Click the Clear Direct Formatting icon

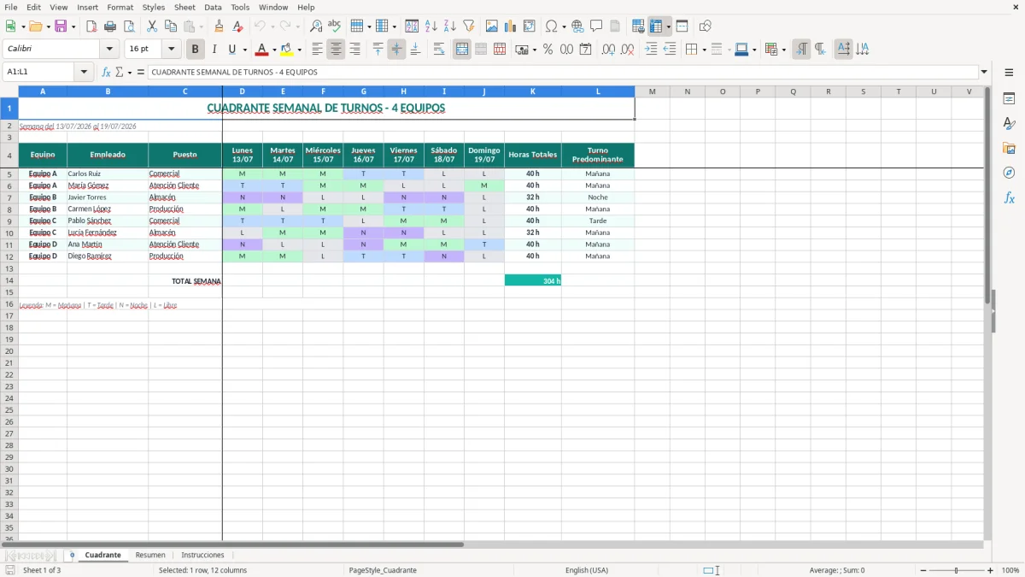click(237, 26)
